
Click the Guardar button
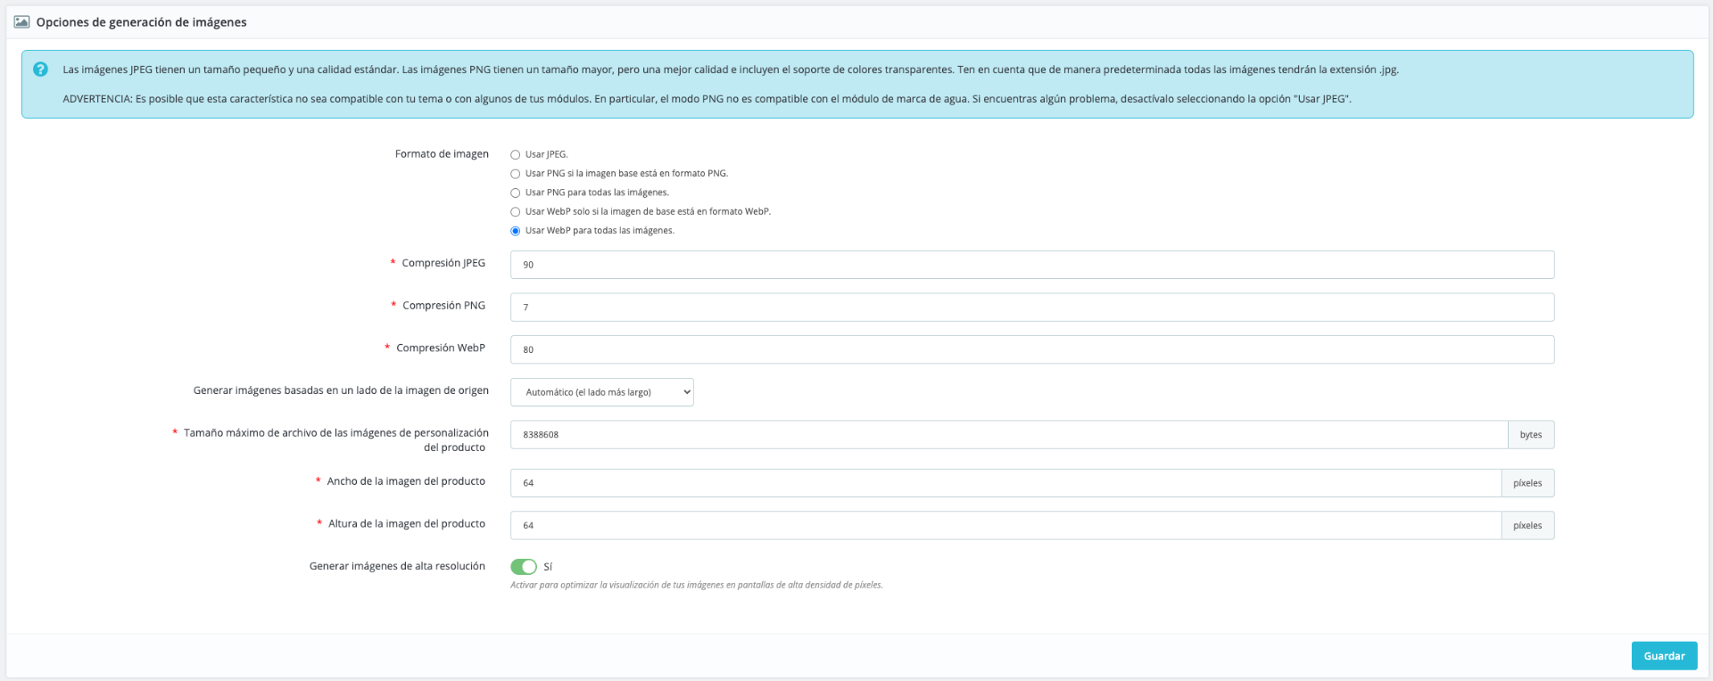coord(1664,656)
